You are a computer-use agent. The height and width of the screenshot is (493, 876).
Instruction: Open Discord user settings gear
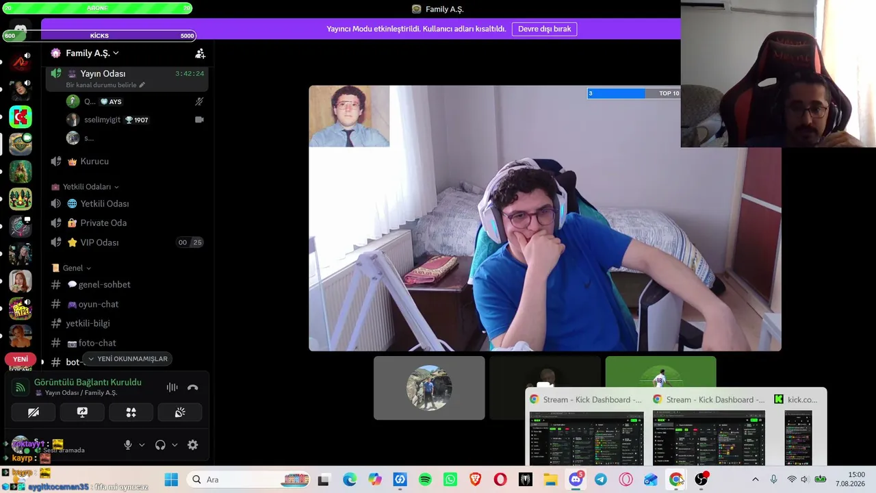pos(193,445)
